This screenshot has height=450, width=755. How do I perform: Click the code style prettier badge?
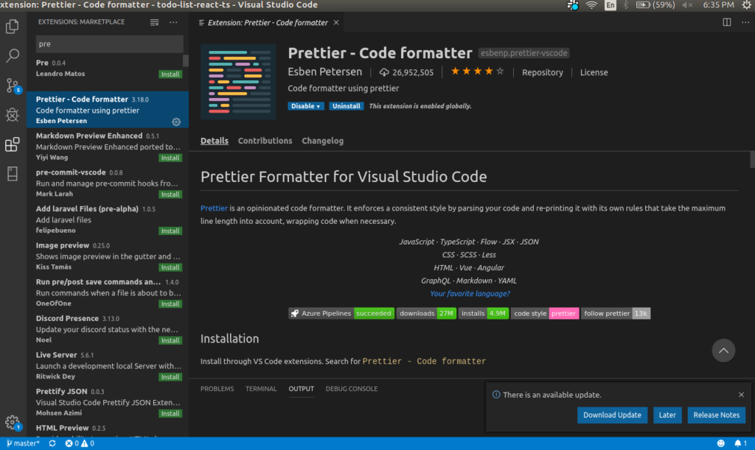coord(545,314)
